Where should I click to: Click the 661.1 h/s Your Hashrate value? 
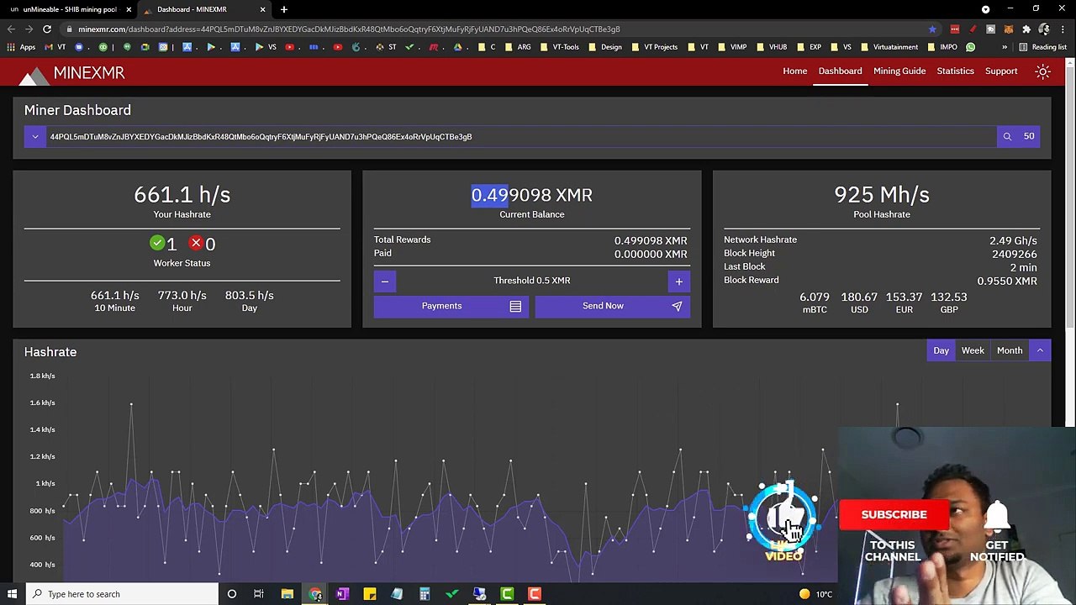coord(182,195)
